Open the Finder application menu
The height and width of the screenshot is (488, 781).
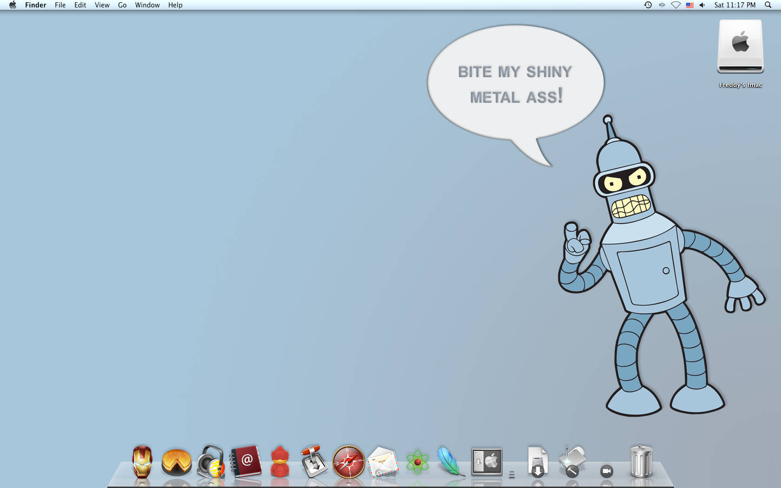click(36, 5)
